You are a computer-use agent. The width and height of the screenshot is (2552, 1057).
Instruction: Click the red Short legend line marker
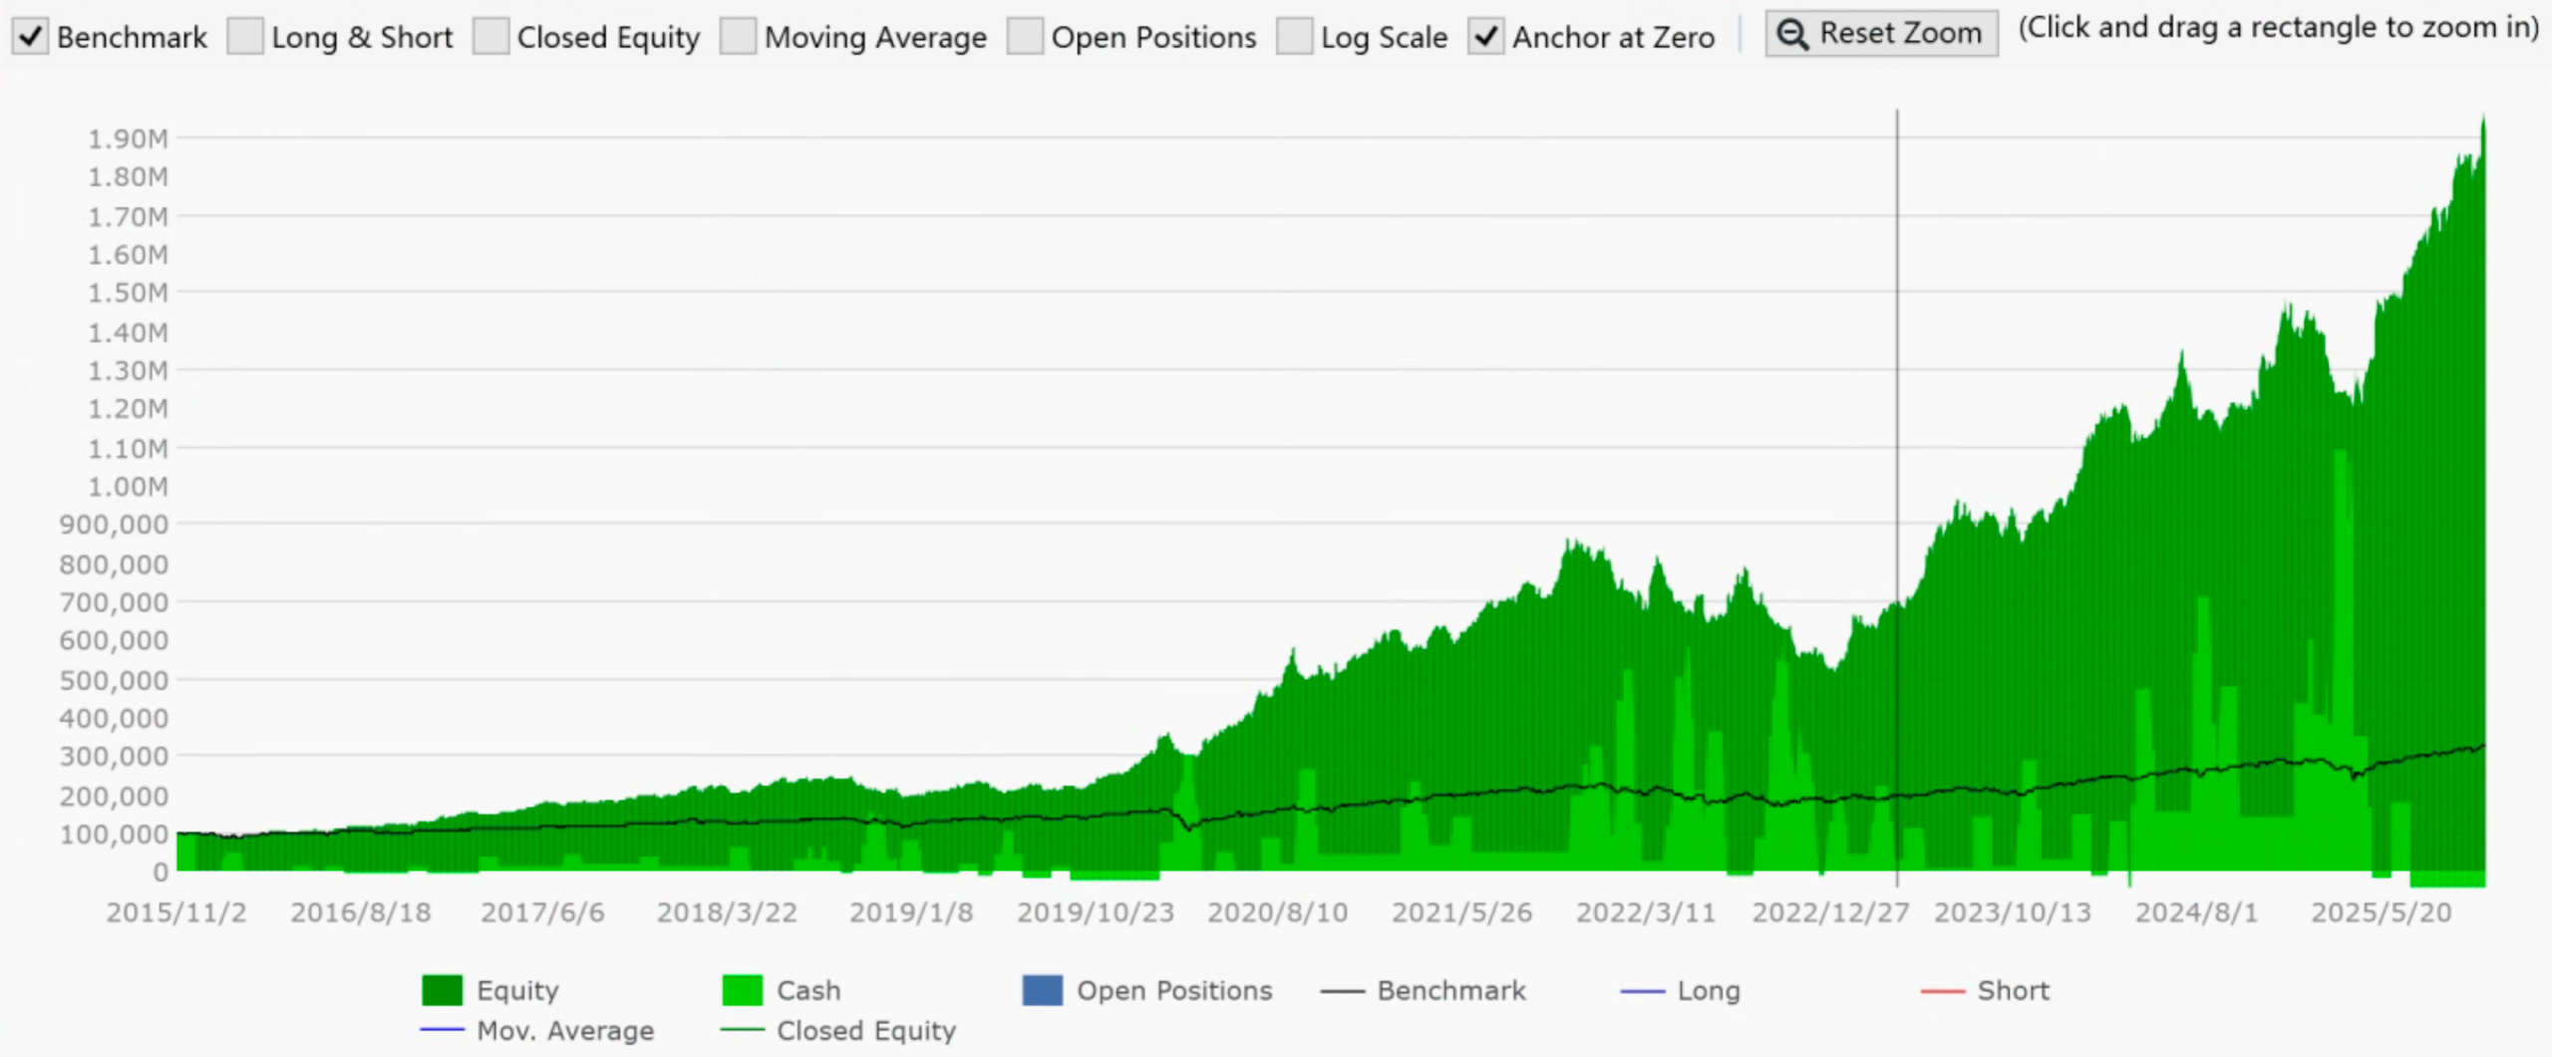pos(1942,992)
